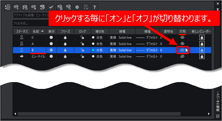The width and height of the screenshot is (222, 121).
Task: Open the layer states manager icon
Action: tap(60, 7)
